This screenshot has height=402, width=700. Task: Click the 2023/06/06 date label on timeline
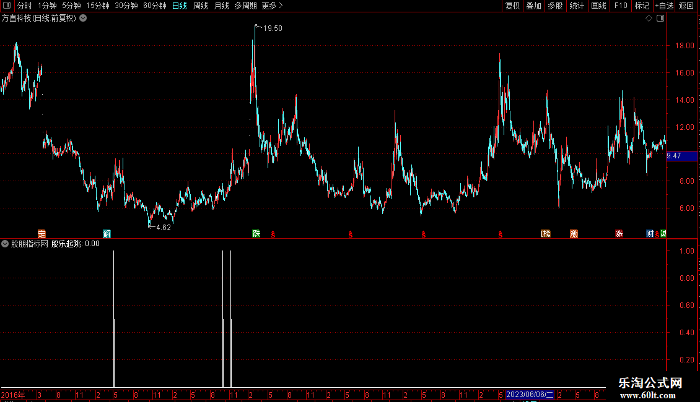click(x=530, y=395)
